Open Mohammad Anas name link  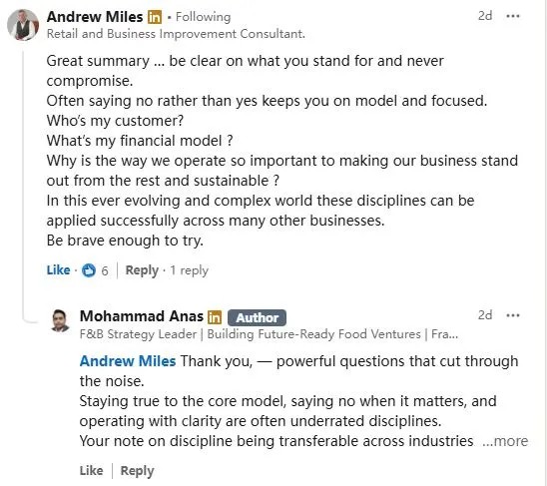click(142, 316)
